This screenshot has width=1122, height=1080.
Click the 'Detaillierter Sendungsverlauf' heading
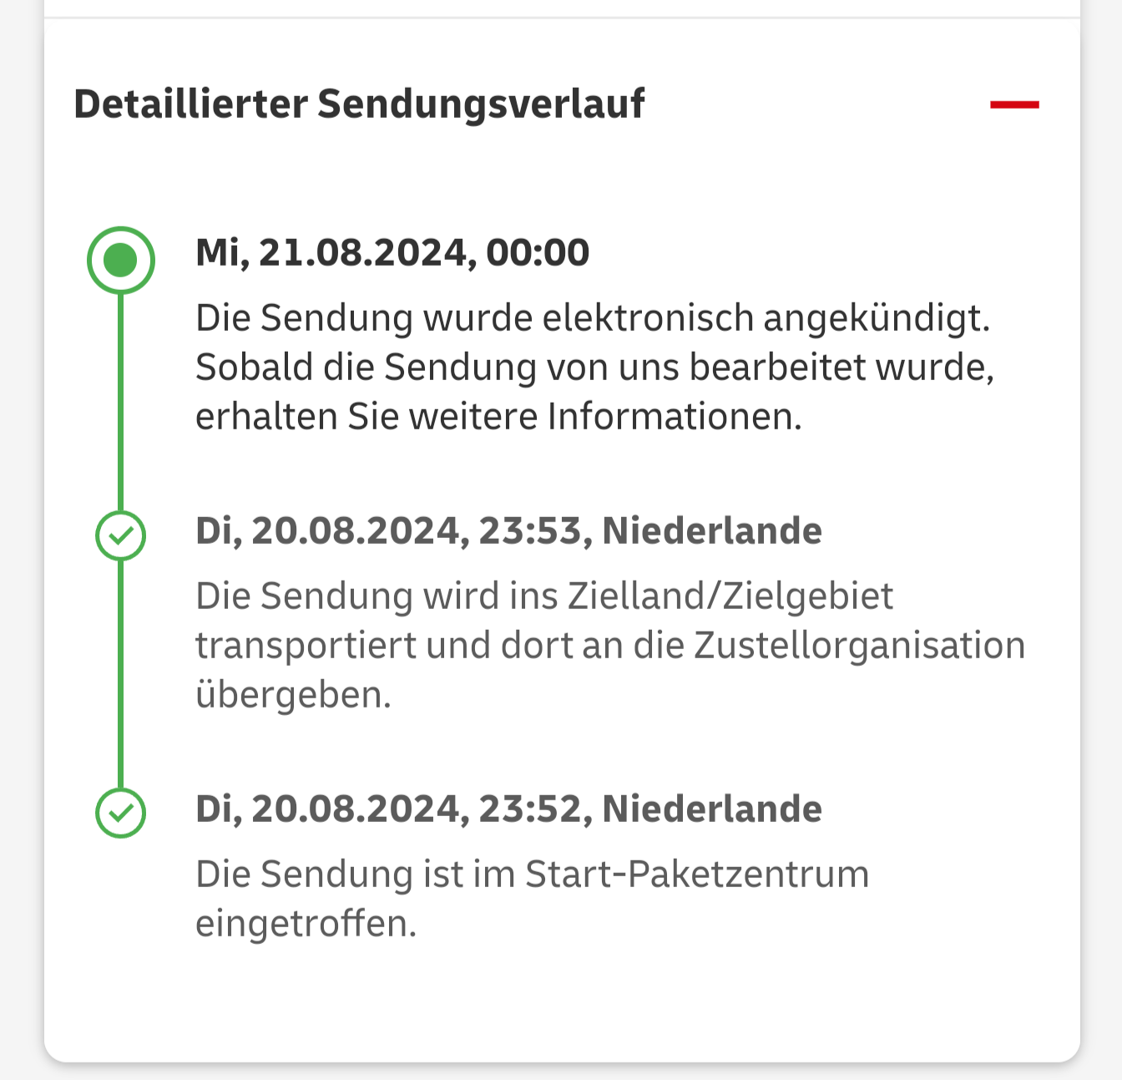click(359, 104)
